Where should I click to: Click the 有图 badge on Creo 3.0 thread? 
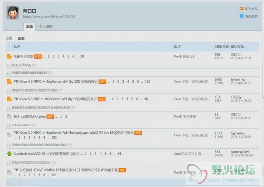(138, 133)
